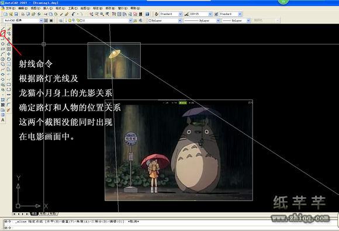Viewport: 339px width, 231px height.
Task: Click the command line input area
Action: [169, 227]
